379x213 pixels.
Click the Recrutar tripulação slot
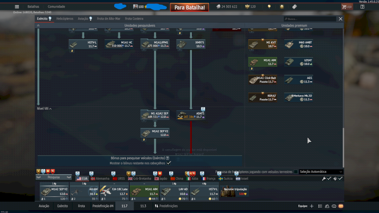point(235,191)
